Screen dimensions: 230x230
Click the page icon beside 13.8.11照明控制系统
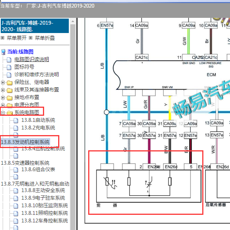[x=16, y=214]
